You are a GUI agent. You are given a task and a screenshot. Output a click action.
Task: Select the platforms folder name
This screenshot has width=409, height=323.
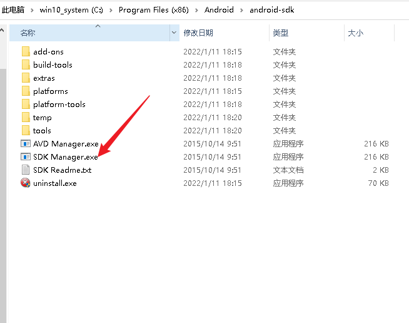50,91
